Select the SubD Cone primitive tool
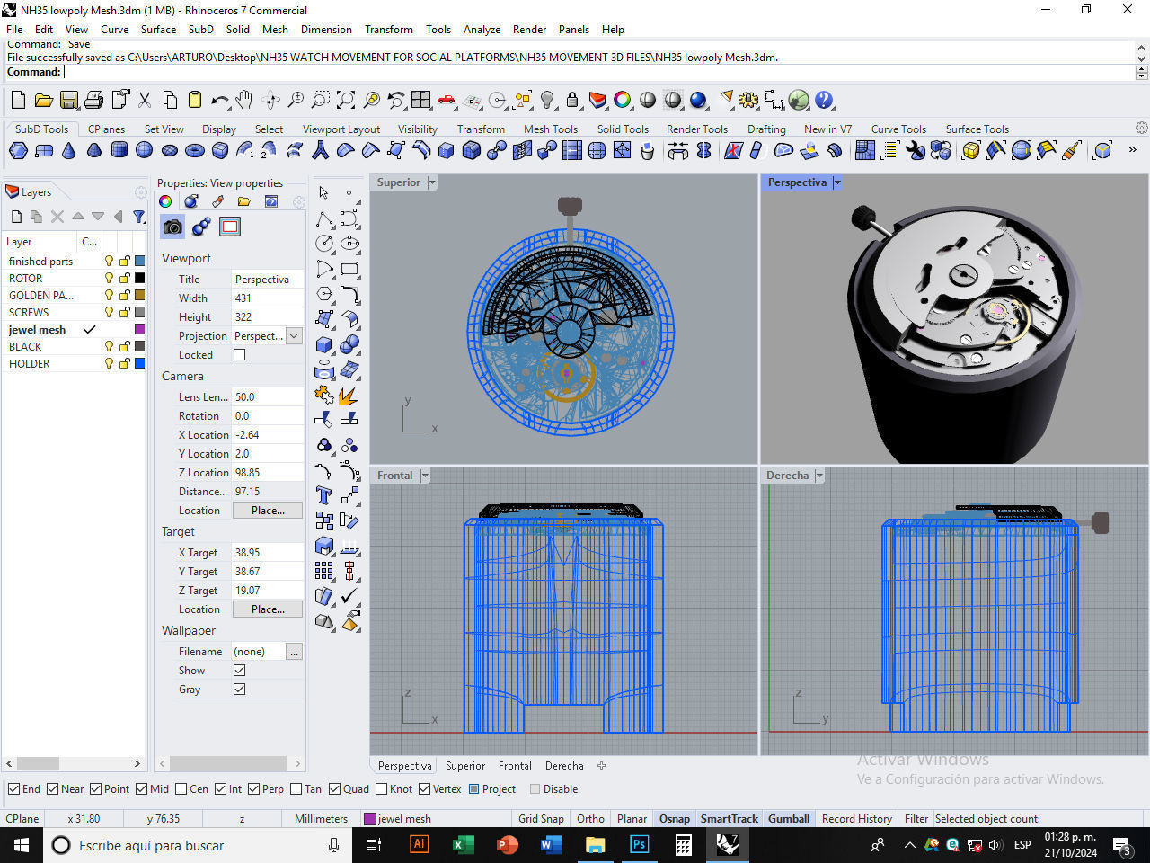The height and width of the screenshot is (863, 1150). [68, 150]
